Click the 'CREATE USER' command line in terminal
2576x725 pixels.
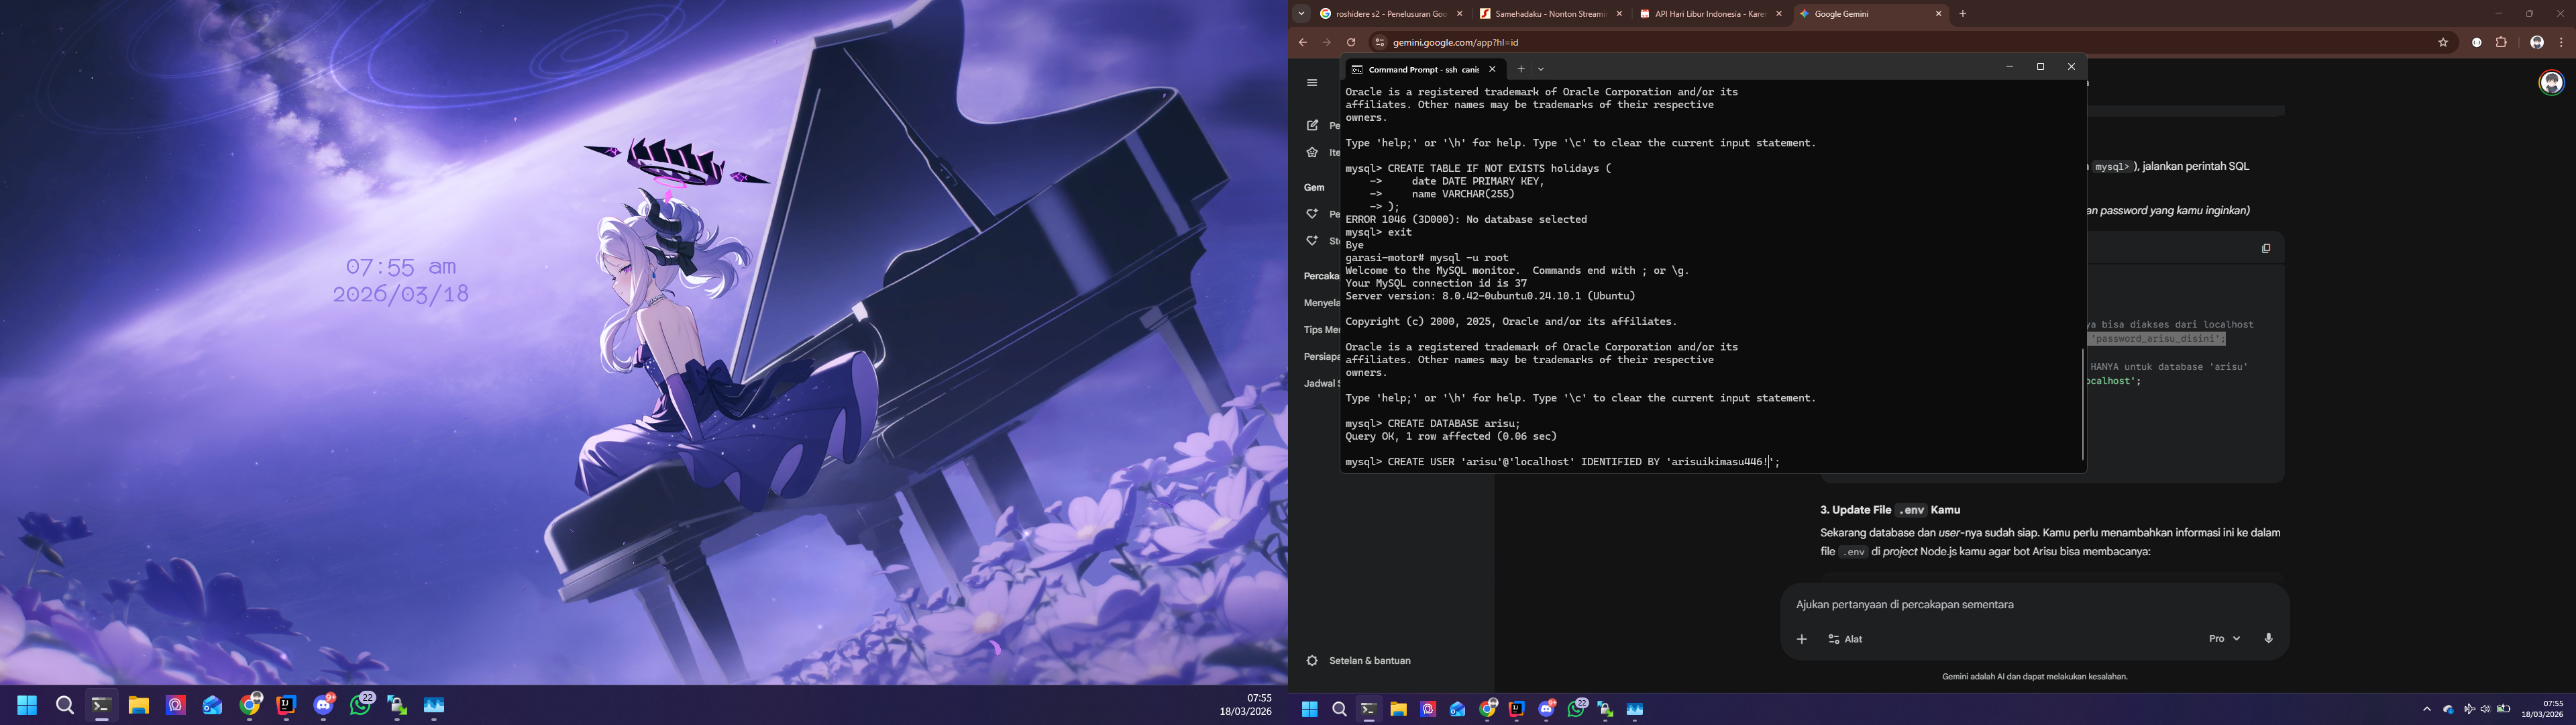pyautogui.click(x=1563, y=463)
